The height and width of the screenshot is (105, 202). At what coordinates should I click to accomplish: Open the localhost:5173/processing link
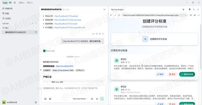point(68,20)
